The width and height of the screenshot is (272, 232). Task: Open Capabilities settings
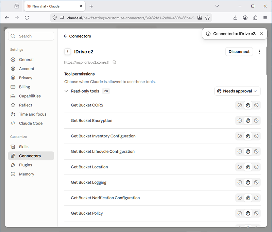(x=31, y=96)
